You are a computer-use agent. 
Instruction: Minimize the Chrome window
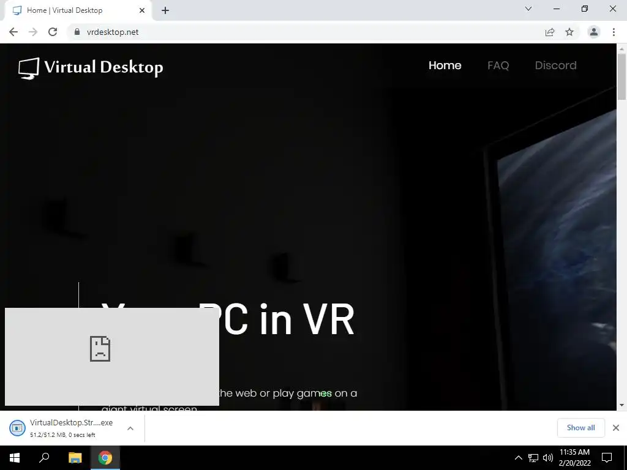click(556, 9)
